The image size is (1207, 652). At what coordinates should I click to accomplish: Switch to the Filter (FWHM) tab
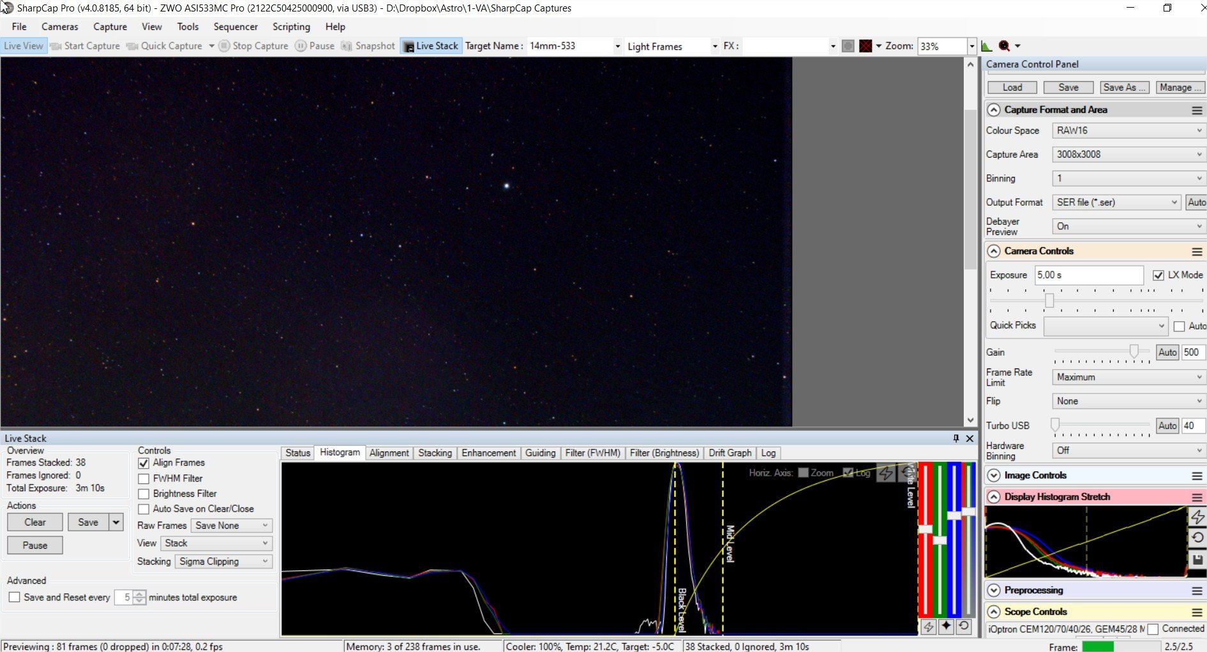tap(592, 453)
